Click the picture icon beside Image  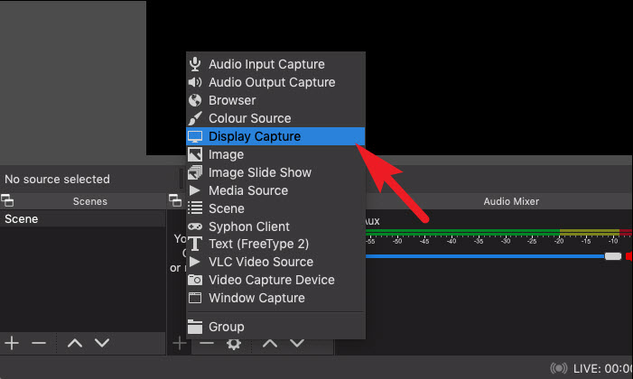[195, 154]
